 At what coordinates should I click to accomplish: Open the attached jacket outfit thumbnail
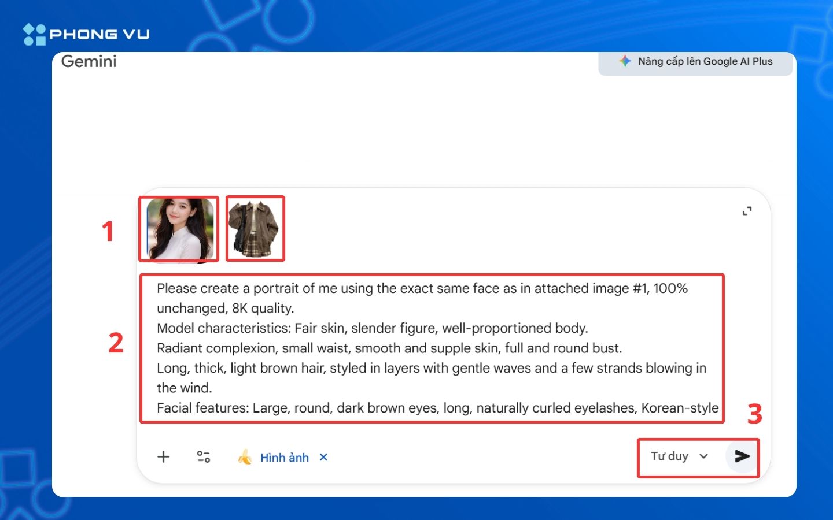(255, 229)
